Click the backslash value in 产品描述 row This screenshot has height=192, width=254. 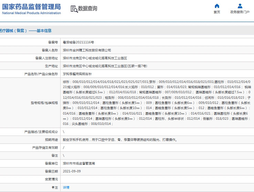pos(63,132)
